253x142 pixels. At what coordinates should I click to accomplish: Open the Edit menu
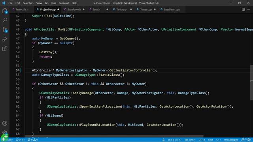pyautogui.click(x=17, y=3)
